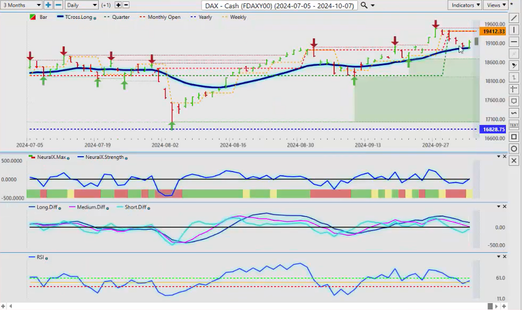This screenshot has width=522, height=310.
Task: Select the horizontal line drawing tool
Action: click(x=514, y=42)
